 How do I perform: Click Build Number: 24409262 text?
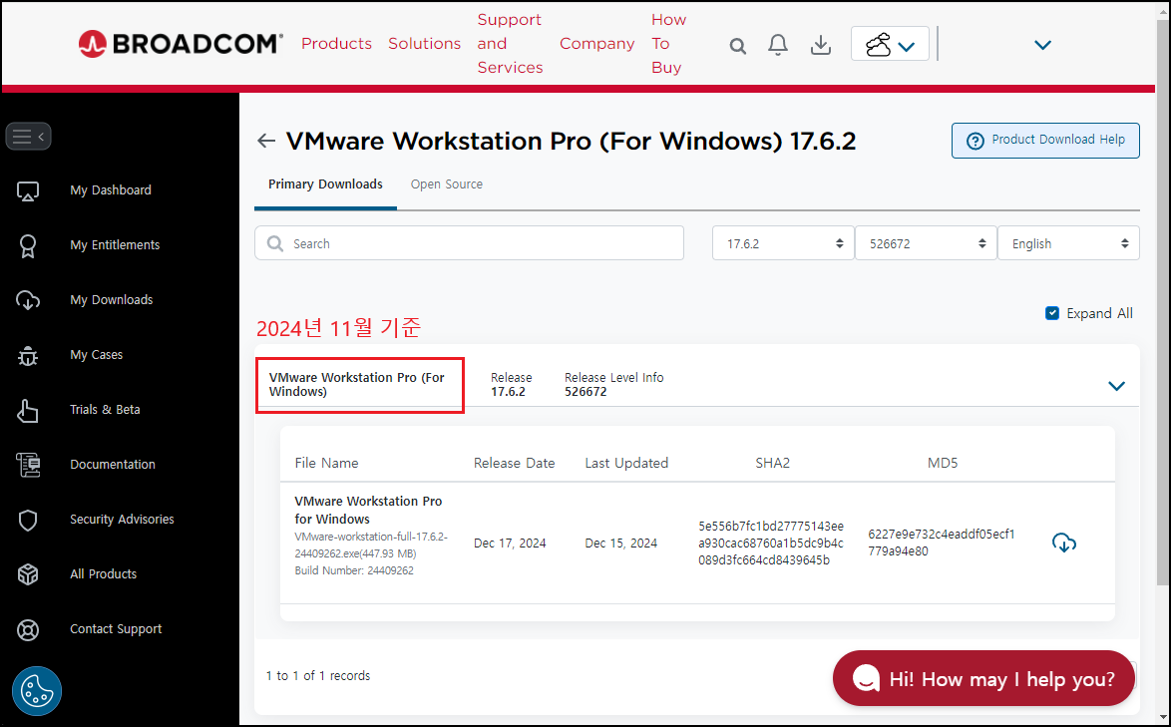click(x=354, y=570)
